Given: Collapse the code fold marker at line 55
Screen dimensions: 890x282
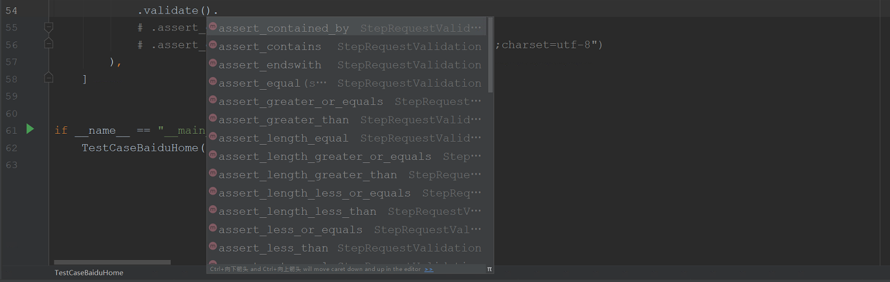Looking at the screenshot, I should click(49, 26).
